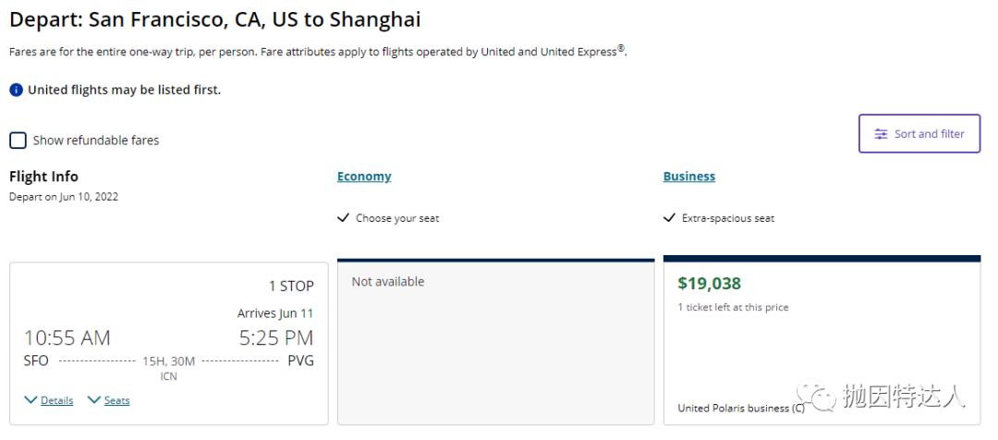
Task: Enable the Show refundable fares checkbox
Action: click(18, 141)
